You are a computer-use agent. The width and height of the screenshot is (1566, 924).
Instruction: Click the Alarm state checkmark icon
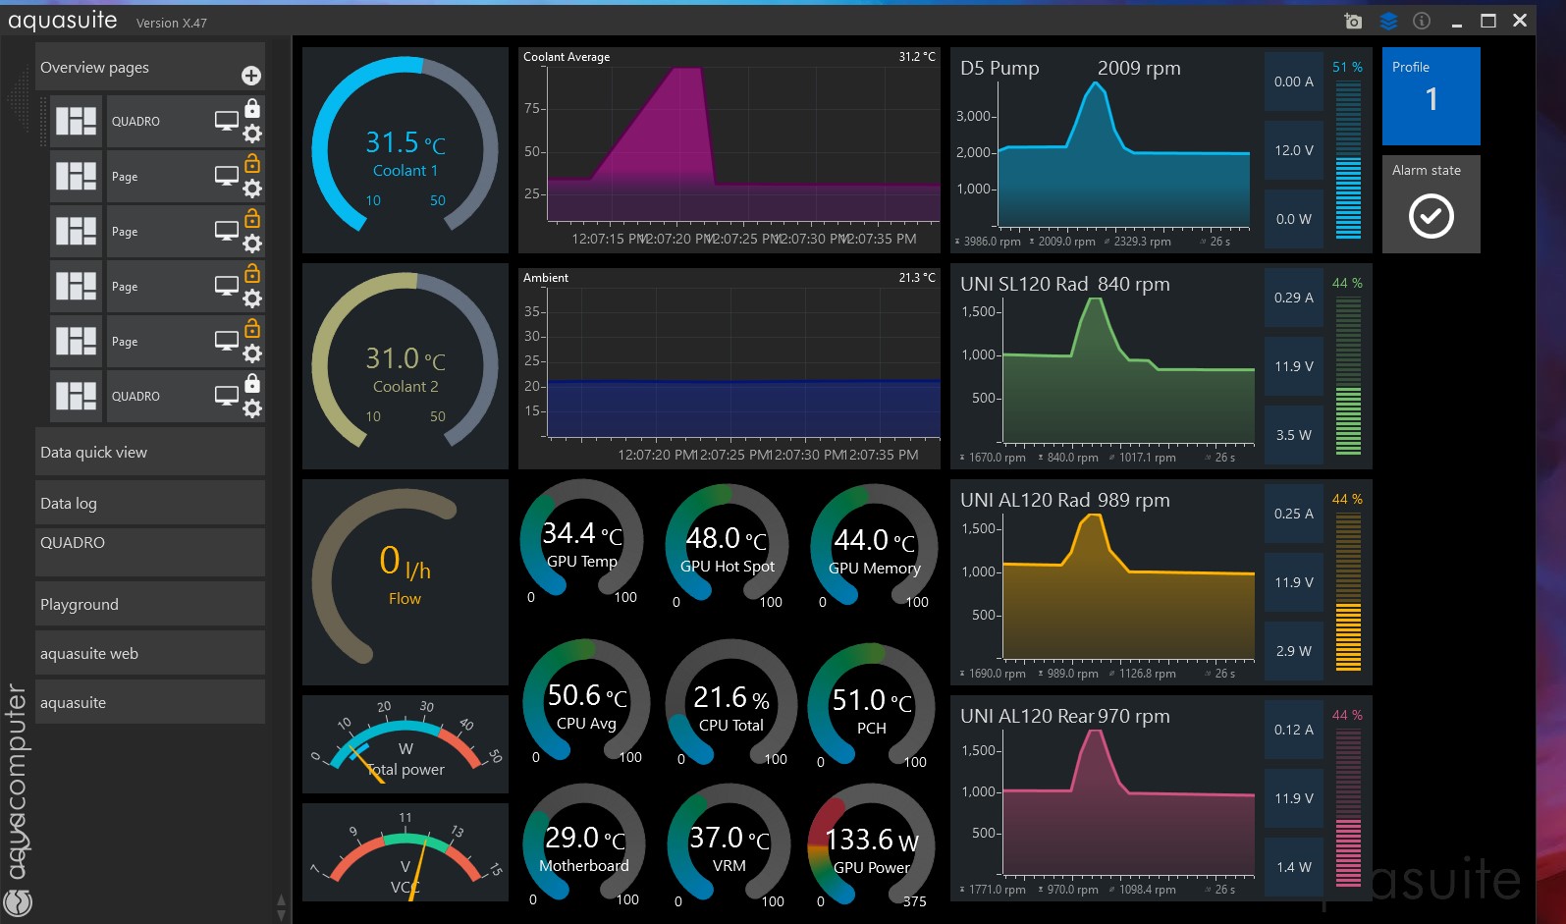1431,216
